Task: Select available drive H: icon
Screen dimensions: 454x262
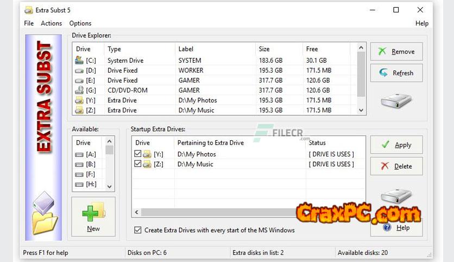Action: coord(79,184)
